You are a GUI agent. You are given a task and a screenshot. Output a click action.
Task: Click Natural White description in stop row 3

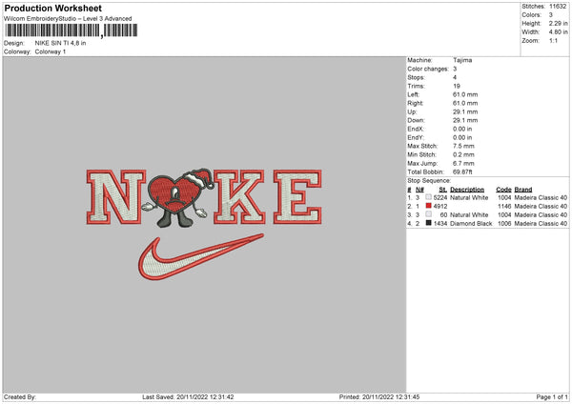469,215
